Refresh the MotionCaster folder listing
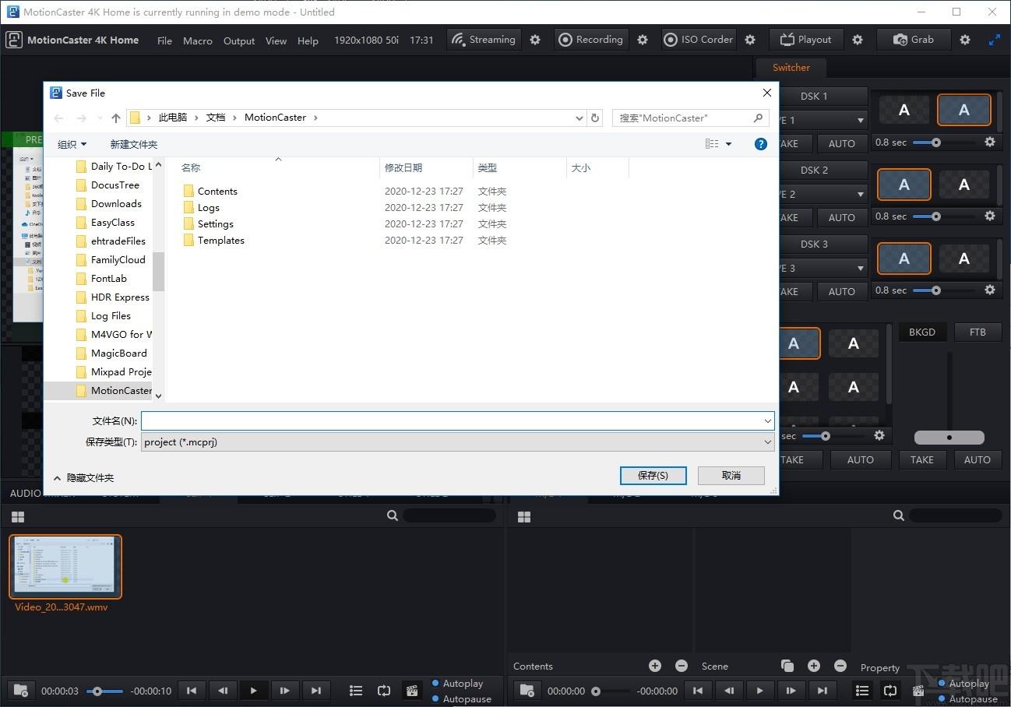 (x=595, y=118)
